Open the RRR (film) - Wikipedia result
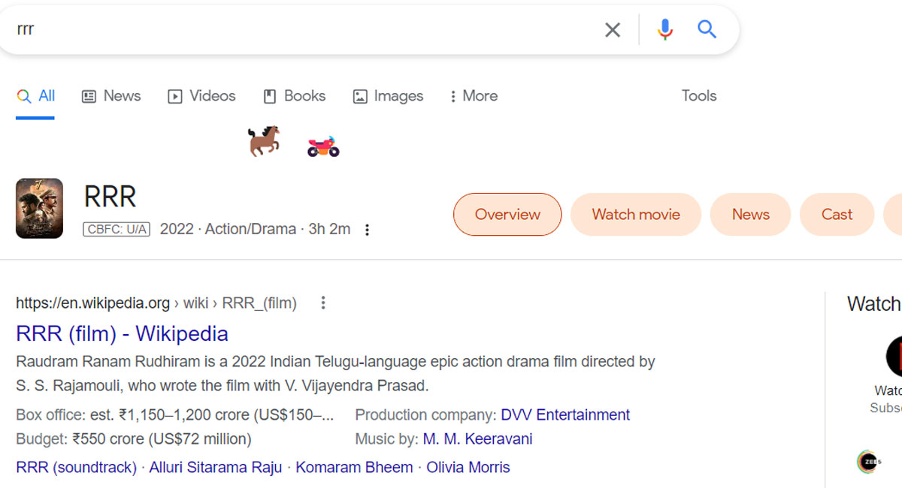 click(122, 333)
